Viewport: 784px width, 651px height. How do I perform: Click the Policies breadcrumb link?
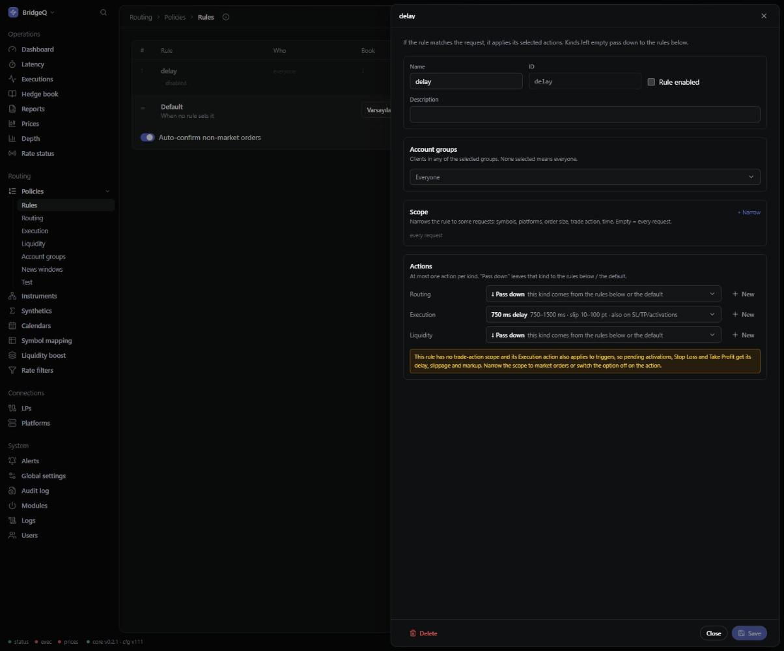pos(175,17)
